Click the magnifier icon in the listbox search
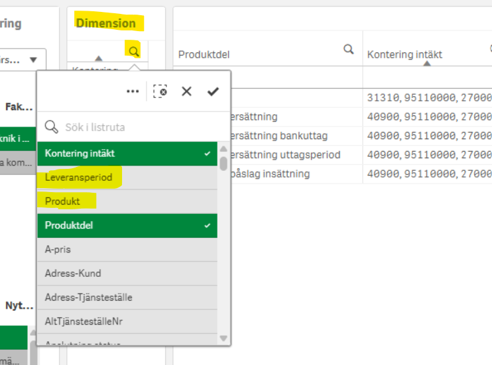This screenshot has width=492, height=365. (51, 127)
